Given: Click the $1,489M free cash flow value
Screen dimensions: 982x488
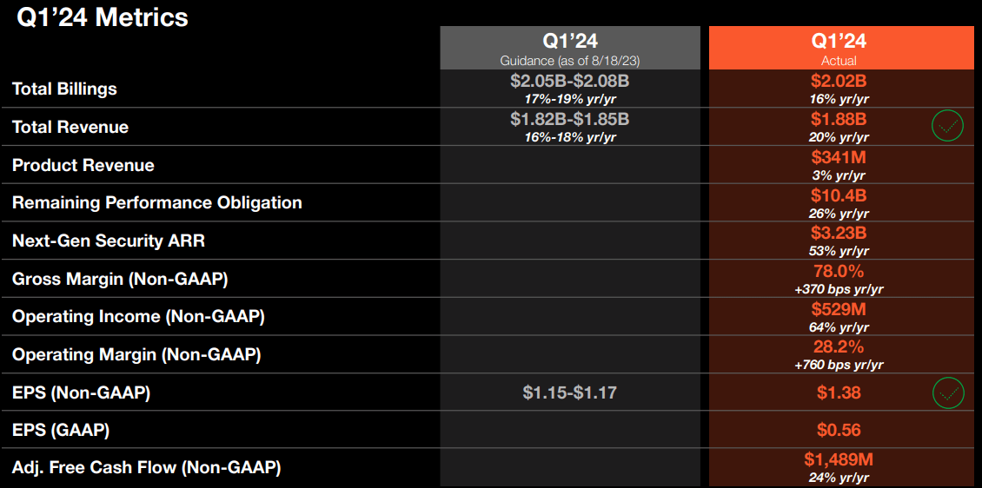Looking at the screenshot, I should pyautogui.click(x=839, y=460).
